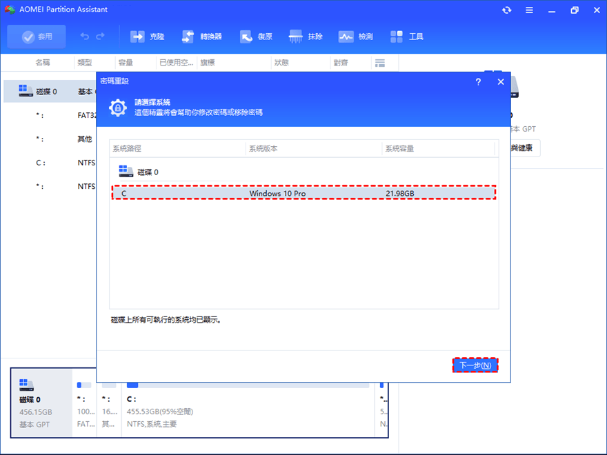
Task: Open the 復原 (Recover) tool
Action: pos(255,37)
